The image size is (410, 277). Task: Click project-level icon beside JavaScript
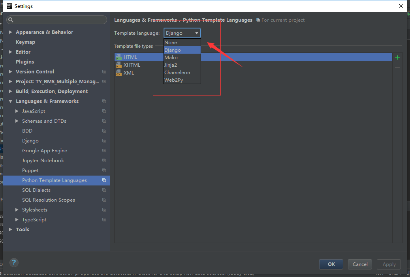104,111
